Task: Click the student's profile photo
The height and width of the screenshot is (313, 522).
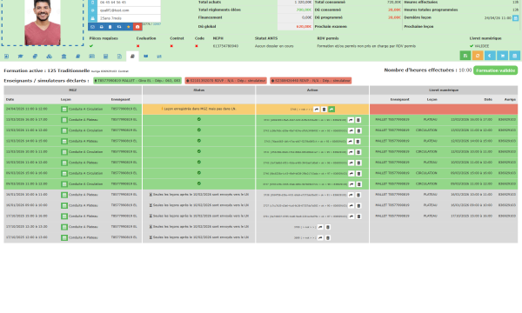Action: (43, 23)
